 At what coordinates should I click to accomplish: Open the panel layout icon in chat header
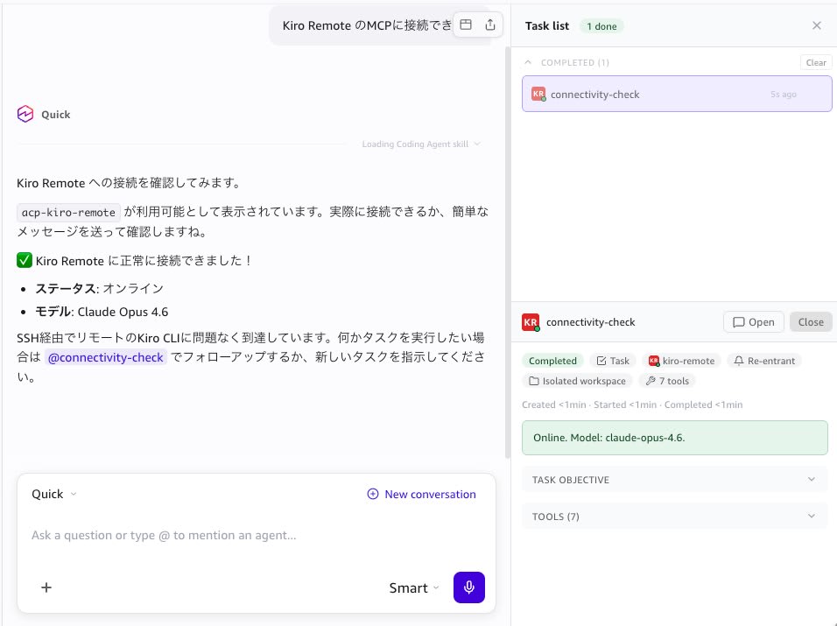coord(466,25)
